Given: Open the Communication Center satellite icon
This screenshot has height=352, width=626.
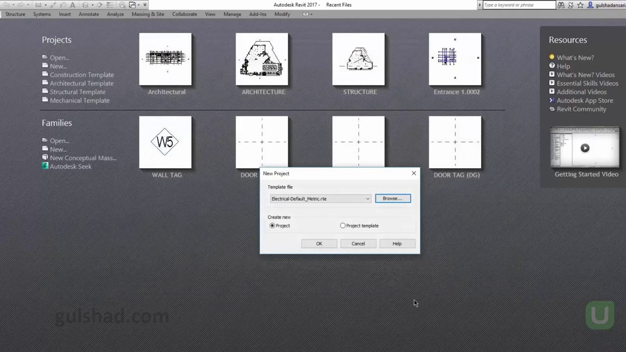Looking at the screenshot, I should [571, 5].
